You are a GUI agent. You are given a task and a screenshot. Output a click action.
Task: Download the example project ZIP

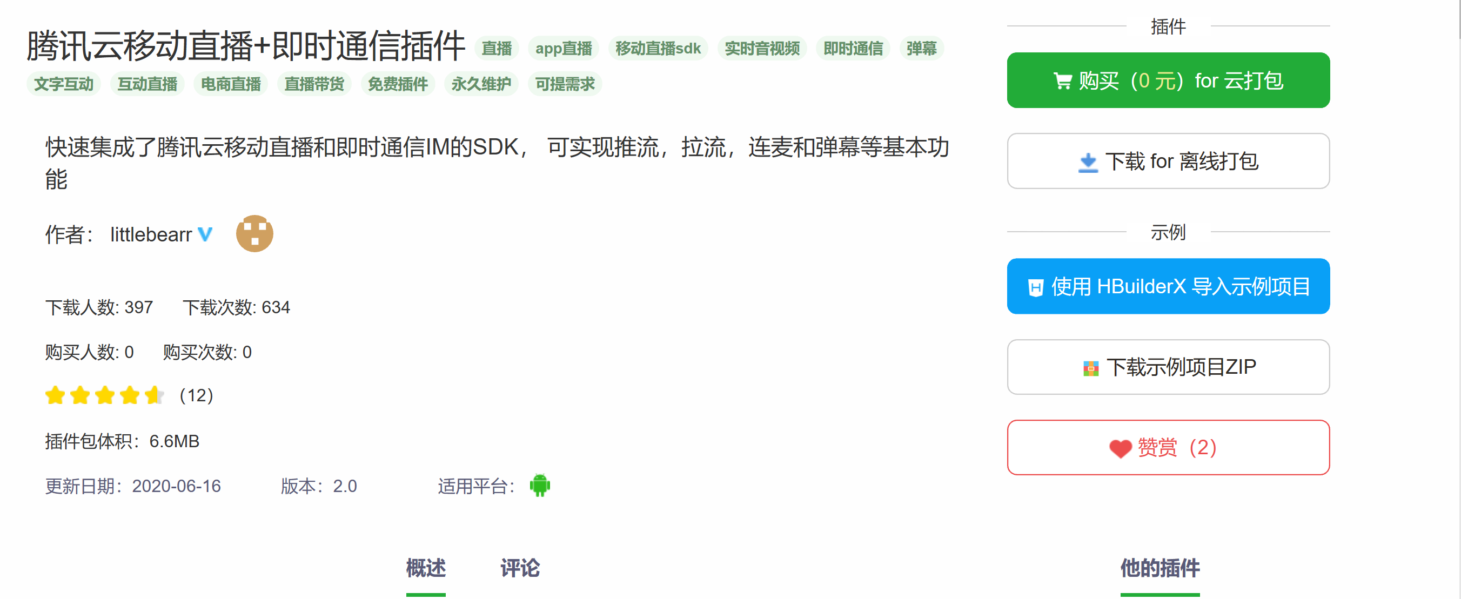click(1168, 367)
